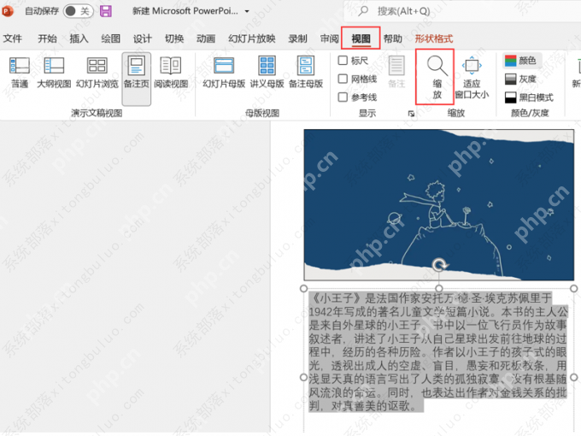
Task: Open 备注母版 notes master
Action: 306,73
